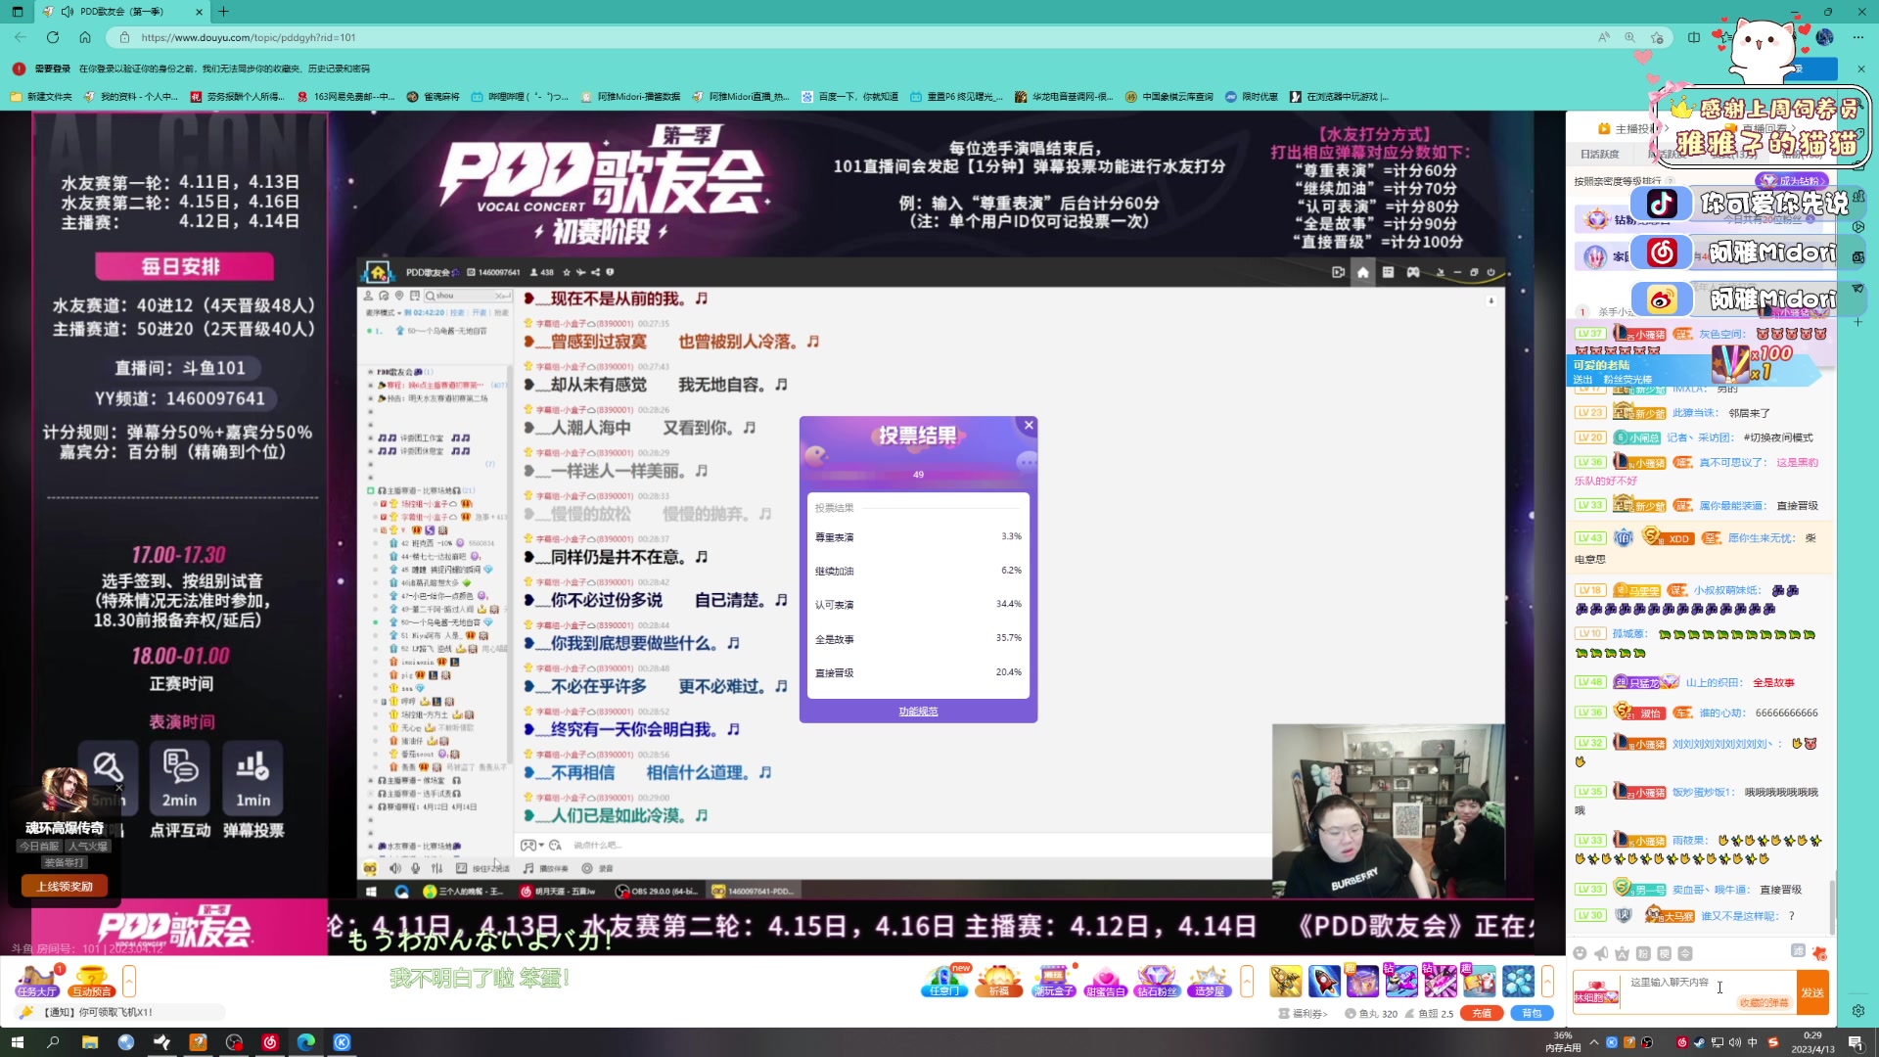Adjust the volume slider in the YY toolbar
Image resolution: width=1879 pixels, height=1057 pixels.
(x=437, y=867)
